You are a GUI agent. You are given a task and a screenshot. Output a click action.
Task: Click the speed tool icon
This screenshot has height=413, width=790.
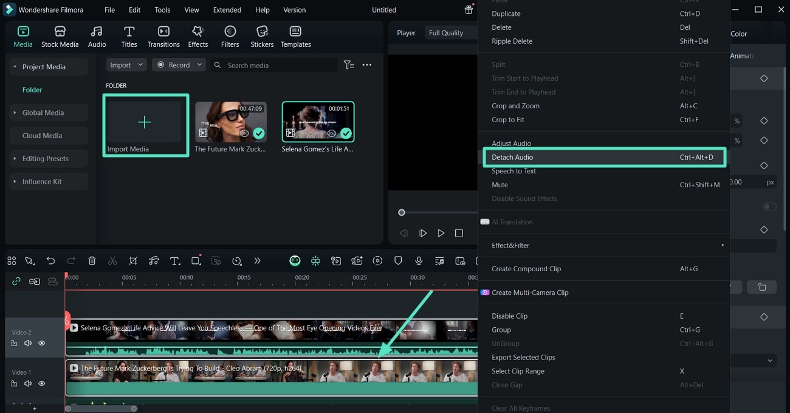point(236,261)
